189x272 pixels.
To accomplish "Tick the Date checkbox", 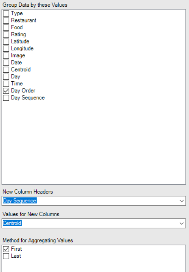I will coord(6,63).
